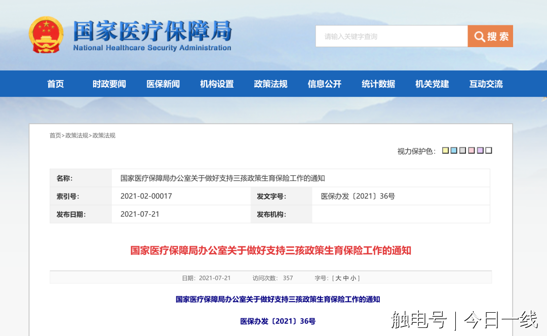The height and width of the screenshot is (336, 547).
Task: Click the 发布日期 label cell
Action: coord(81,214)
